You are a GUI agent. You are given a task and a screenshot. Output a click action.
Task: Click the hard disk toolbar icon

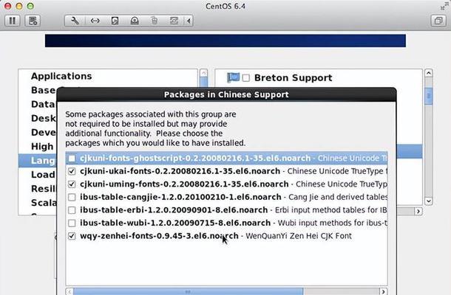115,21
